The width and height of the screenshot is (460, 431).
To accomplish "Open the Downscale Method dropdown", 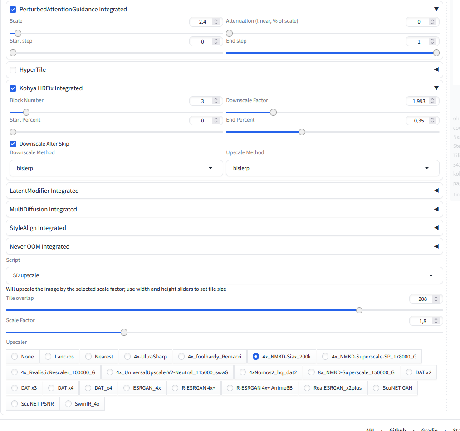I will [116, 168].
